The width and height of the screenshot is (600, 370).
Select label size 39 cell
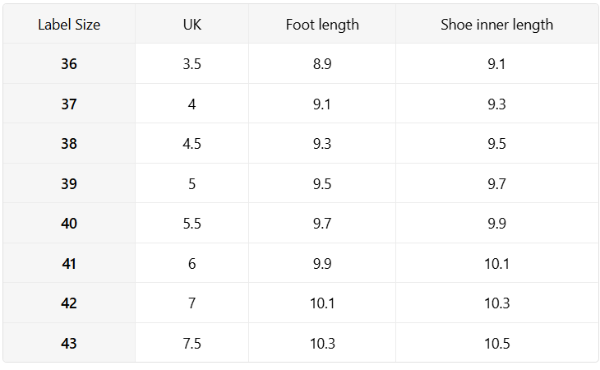pos(69,184)
